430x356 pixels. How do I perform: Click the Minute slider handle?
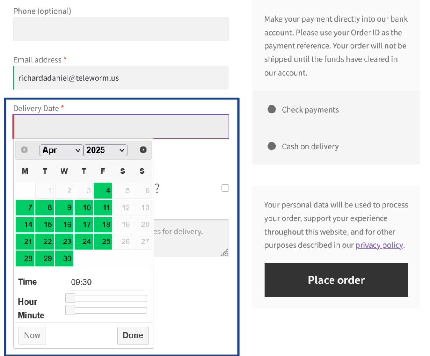pos(70,310)
